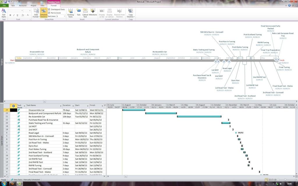This screenshot has width=298, height=186.
Task: Uncheck the Pan & Zoom checkbox
Action: [49, 13]
